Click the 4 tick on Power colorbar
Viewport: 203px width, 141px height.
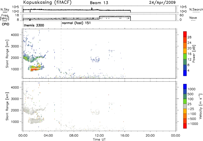pos(188,70)
